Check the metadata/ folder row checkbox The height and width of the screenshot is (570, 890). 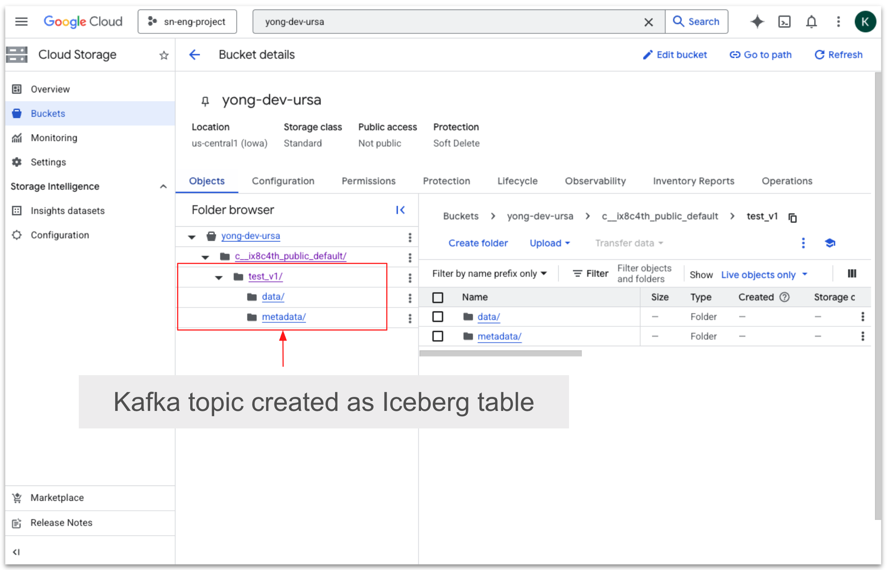[x=438, y=336]
